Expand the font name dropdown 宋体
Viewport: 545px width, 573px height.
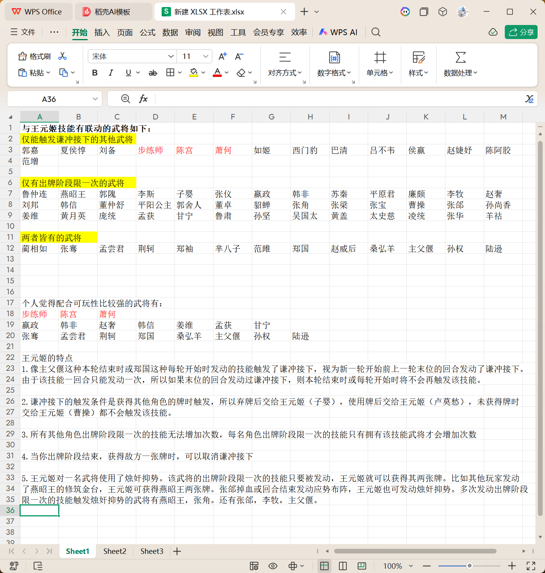pos(171,57)
